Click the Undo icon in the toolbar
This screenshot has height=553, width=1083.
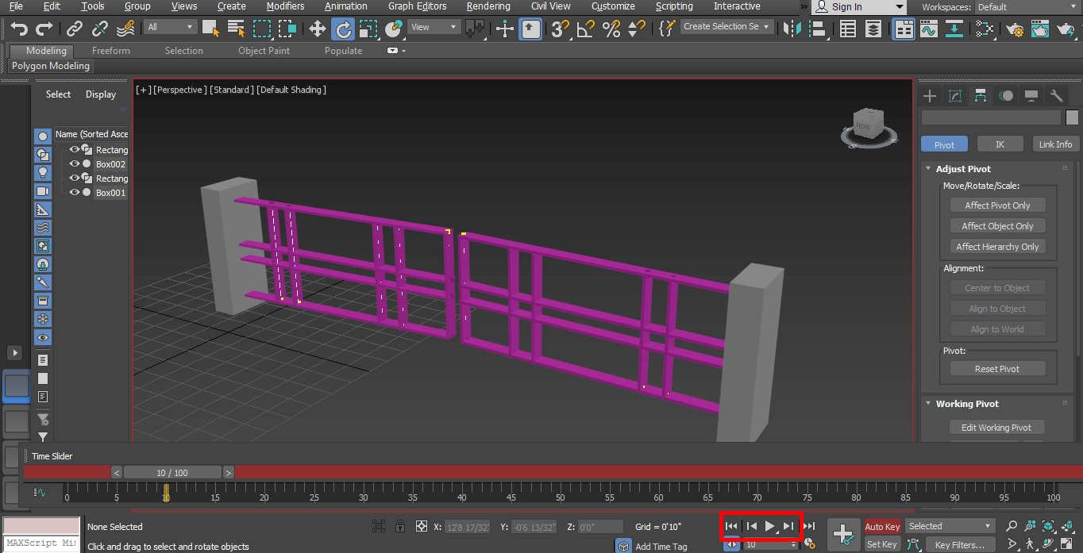17,29
